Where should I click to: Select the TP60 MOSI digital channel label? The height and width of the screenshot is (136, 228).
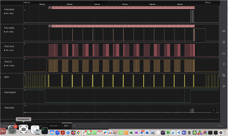pyautogui.click(x=9, y=10)
